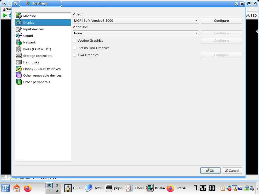Go to Hard disks settings
This screenshot has width=259, height=194.
[43, 62]
